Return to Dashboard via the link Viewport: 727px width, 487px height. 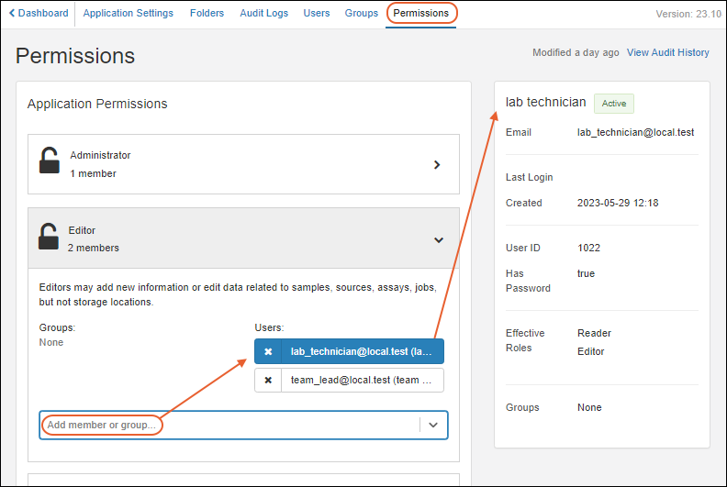pyautogui.click(x=43, y=14)
